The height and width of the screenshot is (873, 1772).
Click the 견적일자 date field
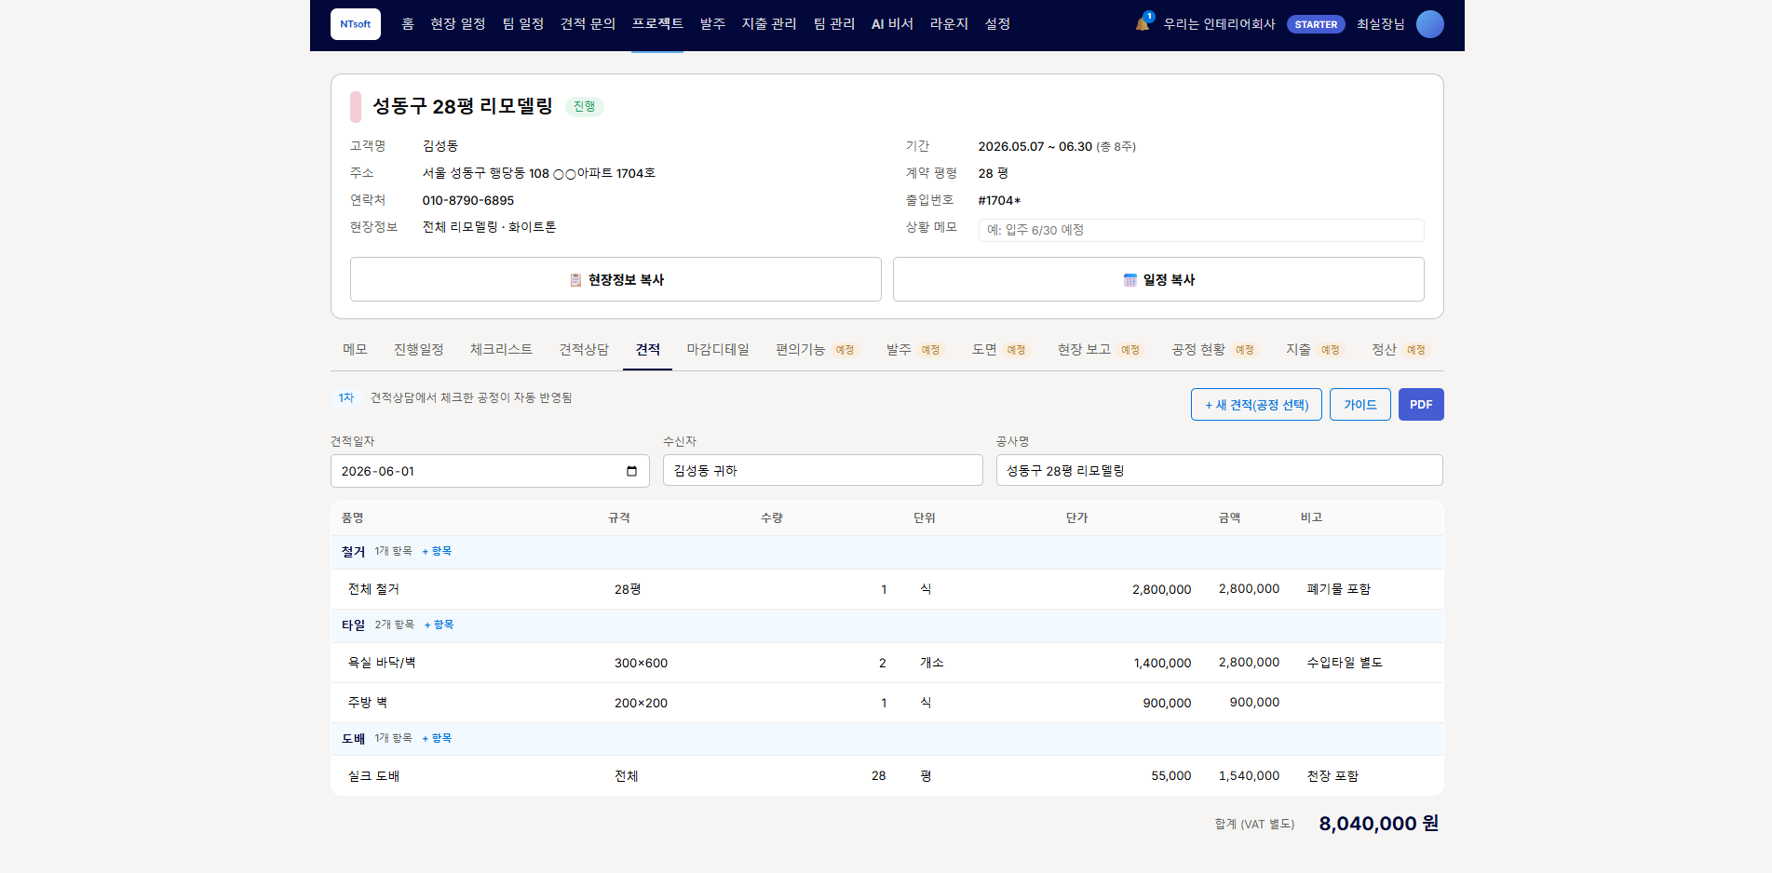(x=490, y=471)
